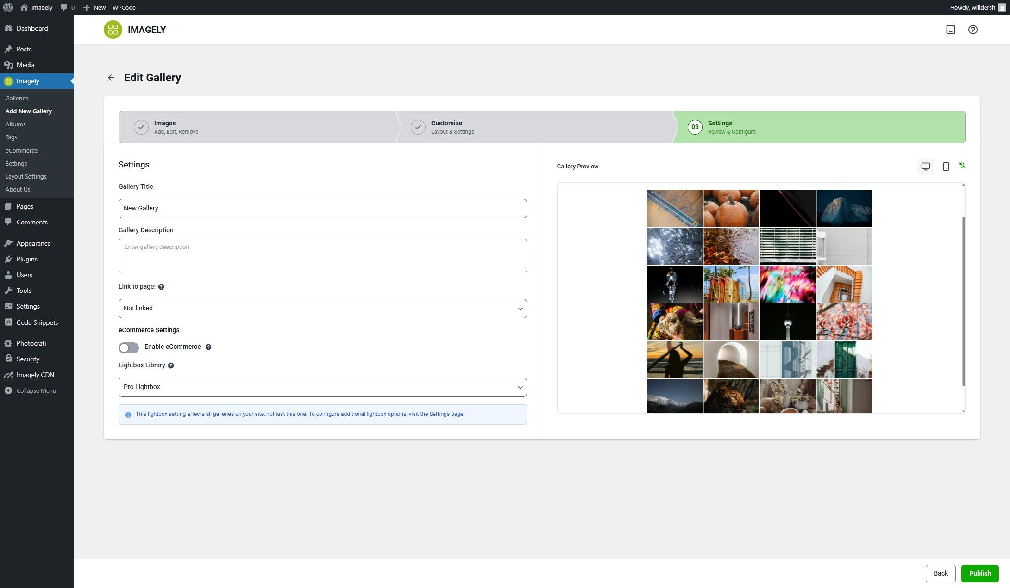Viewport: 1010px width, 588px height.
Task: Switch to mobile gallery preview
Action: pyautogui.click(x=945, y=166)
